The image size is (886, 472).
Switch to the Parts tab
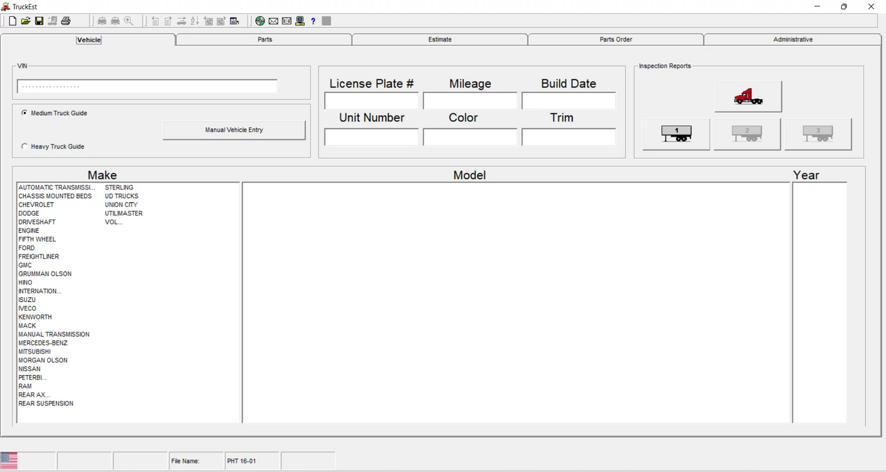coord(264,39)
